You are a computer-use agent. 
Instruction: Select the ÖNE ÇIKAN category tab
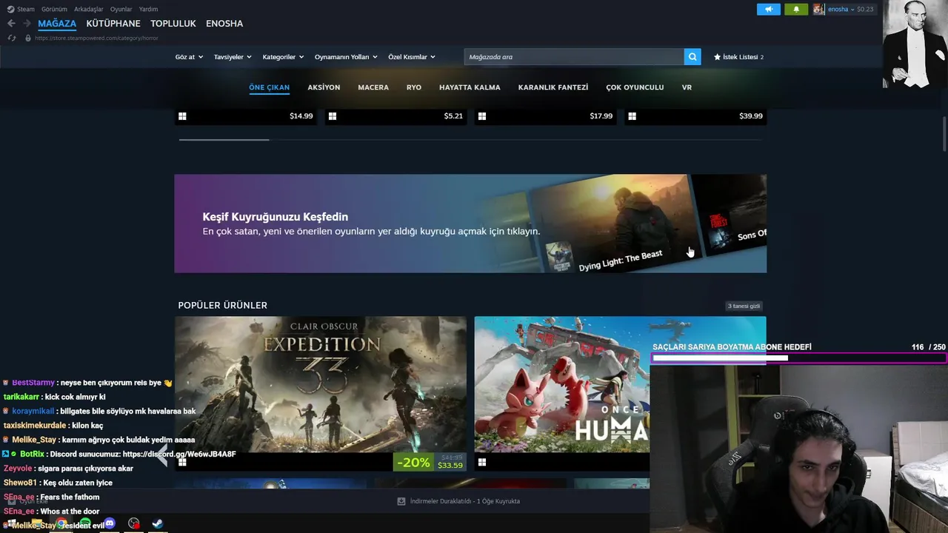pyautogui.click(x=270, y=87)
